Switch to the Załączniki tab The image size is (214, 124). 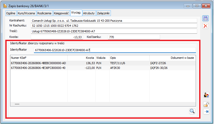click(x=103, y=13)
